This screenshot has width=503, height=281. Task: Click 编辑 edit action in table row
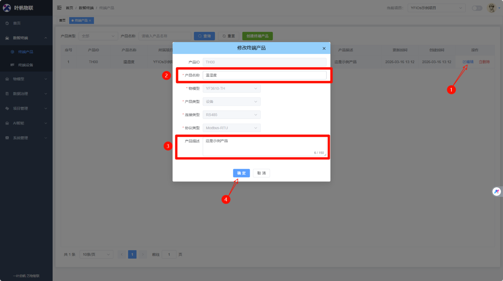pyautogui.click(x=468, y=62)
